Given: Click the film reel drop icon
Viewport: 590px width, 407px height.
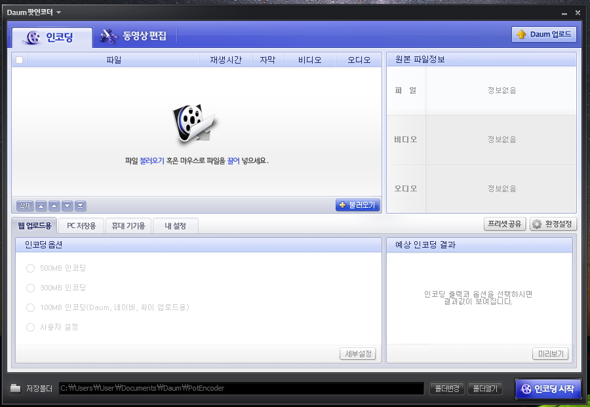Looking at the screenshot, I should pos(195,124).
